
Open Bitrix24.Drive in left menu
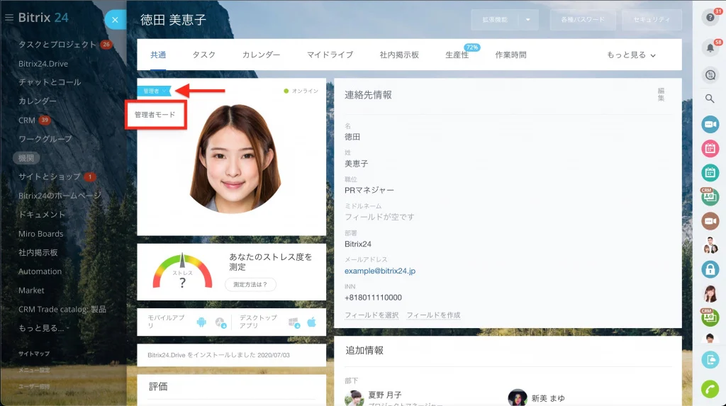coord(43,64)
